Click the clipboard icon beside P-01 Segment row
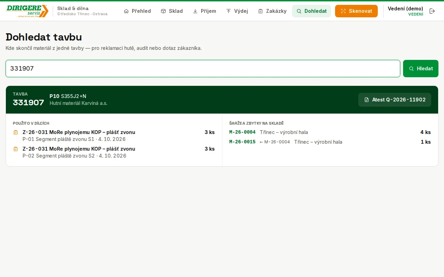444x277 pixels. (x=16, y=132)
